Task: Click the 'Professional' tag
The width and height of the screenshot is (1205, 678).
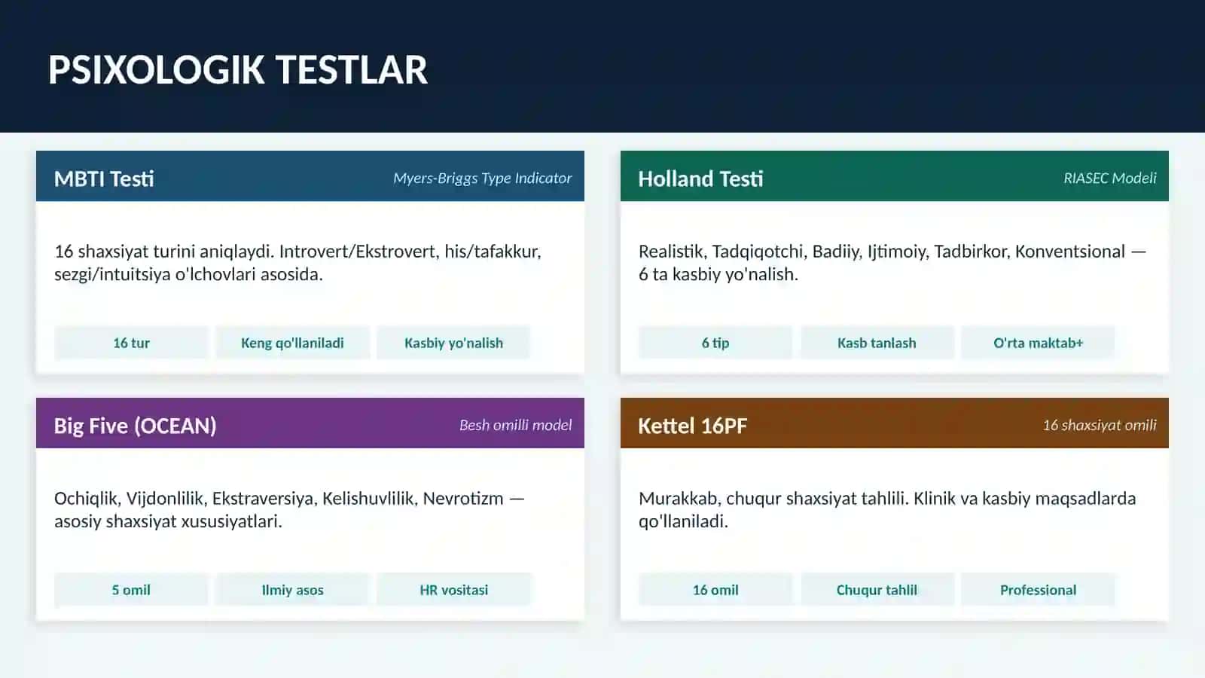Action: [x=1038, y=590]
